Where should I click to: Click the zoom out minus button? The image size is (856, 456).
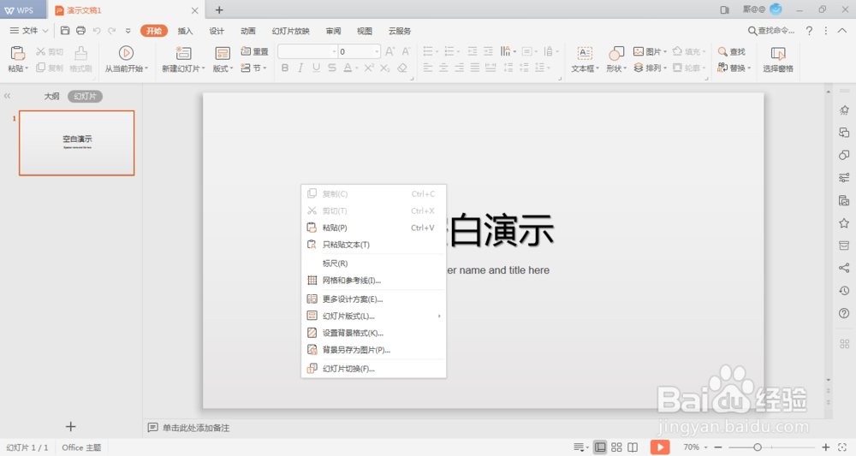[x=718, y=447]
